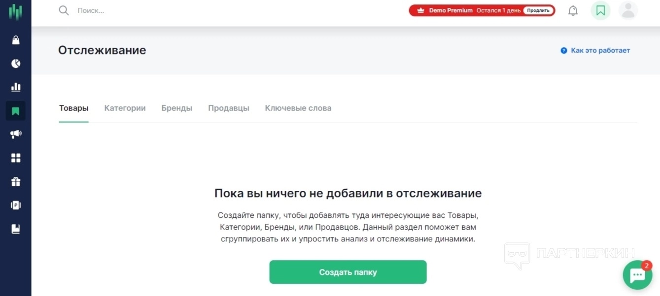Open the Как это работает link
The height and width of the screenshot is (296, 660).
click(x=600, y=51)
